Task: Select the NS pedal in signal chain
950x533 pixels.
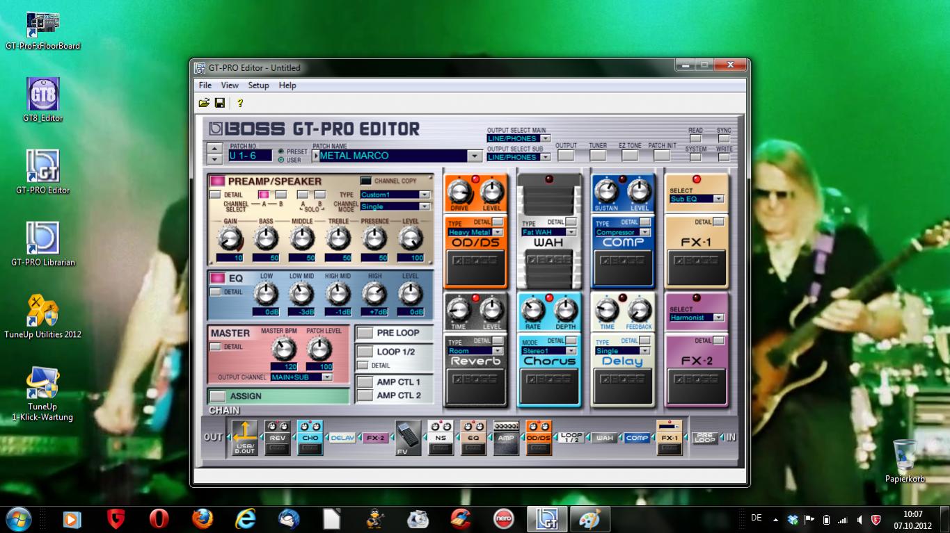Action: pos(440,438)
